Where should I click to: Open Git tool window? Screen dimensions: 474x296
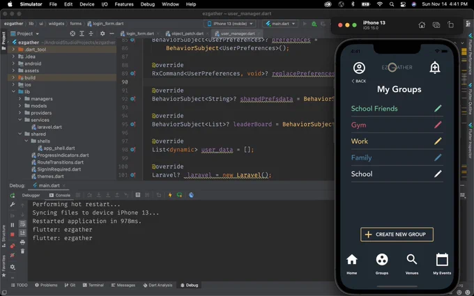[70, 285]
